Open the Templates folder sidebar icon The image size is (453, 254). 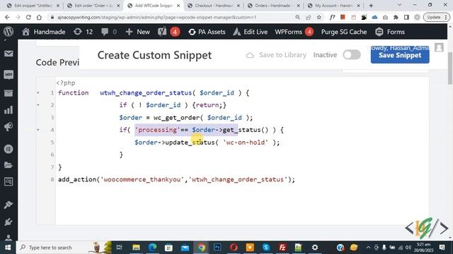pos(8,165)
